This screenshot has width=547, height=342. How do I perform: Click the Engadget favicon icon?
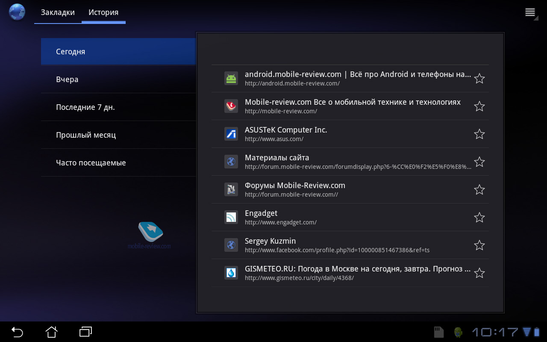click(x=231, y=217)
